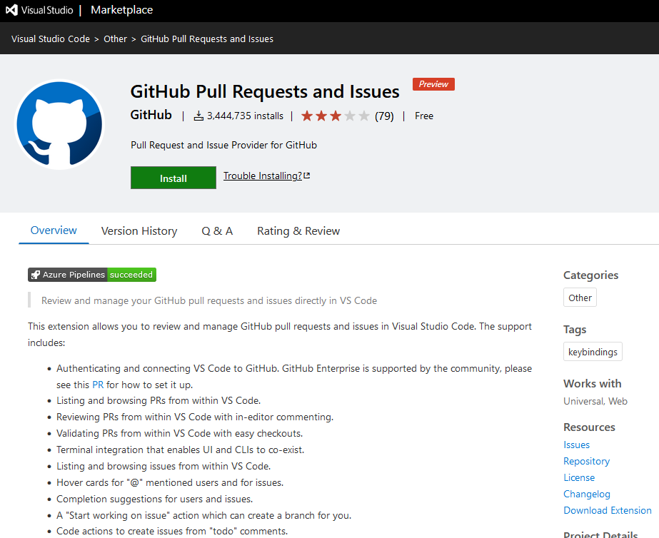Click the GitHub publisher name
Viewport: 659px width, 538px height.
[151, 116]
